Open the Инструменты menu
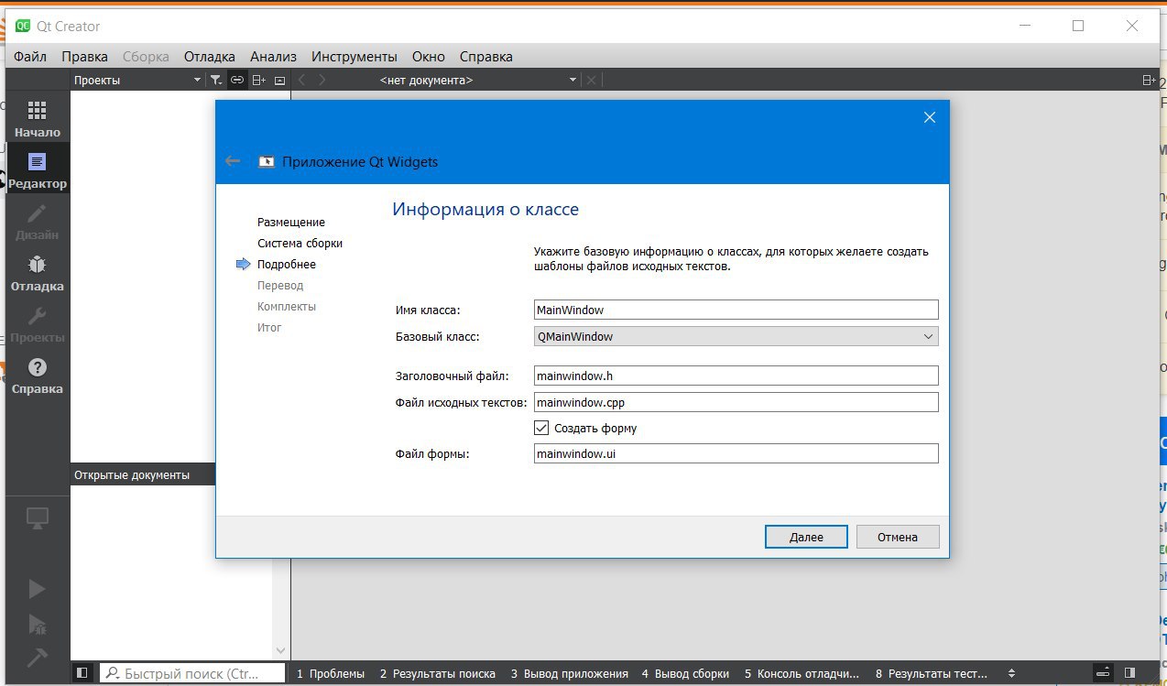Viewport: 1167px width, 686px height. [354, 56]
